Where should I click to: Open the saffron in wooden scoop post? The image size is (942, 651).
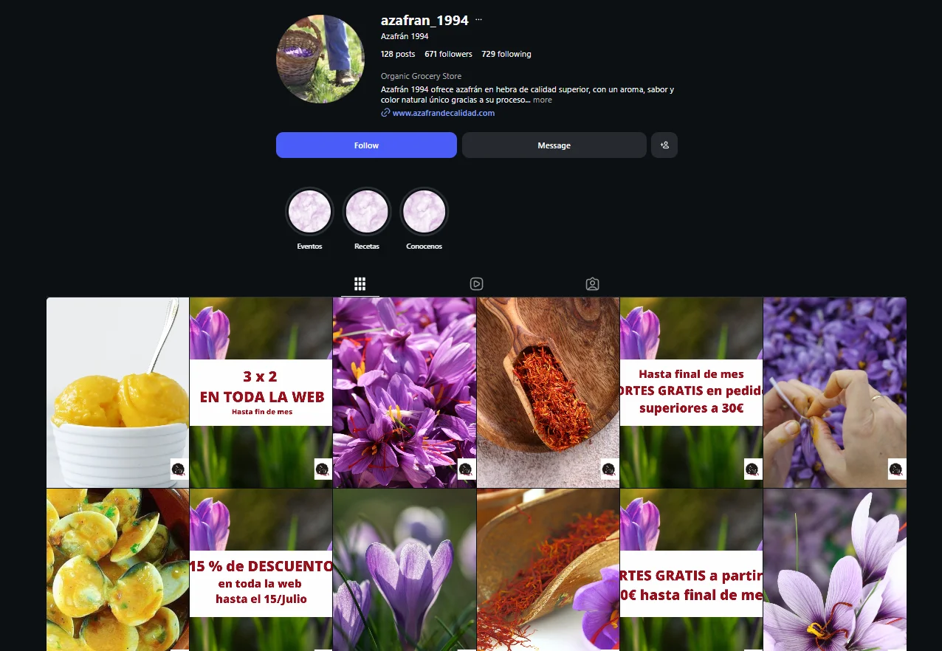pyautogui.click(x=548, y=393)
